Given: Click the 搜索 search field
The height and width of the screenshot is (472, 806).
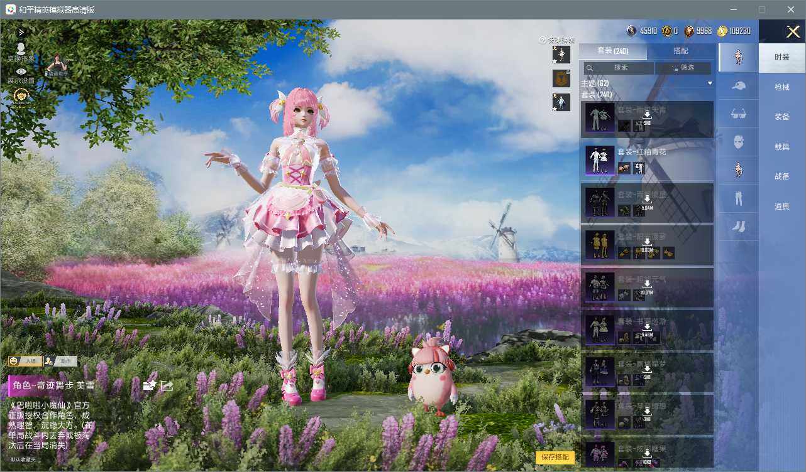Looking at the screenshot, I should (x=619, y=68).
